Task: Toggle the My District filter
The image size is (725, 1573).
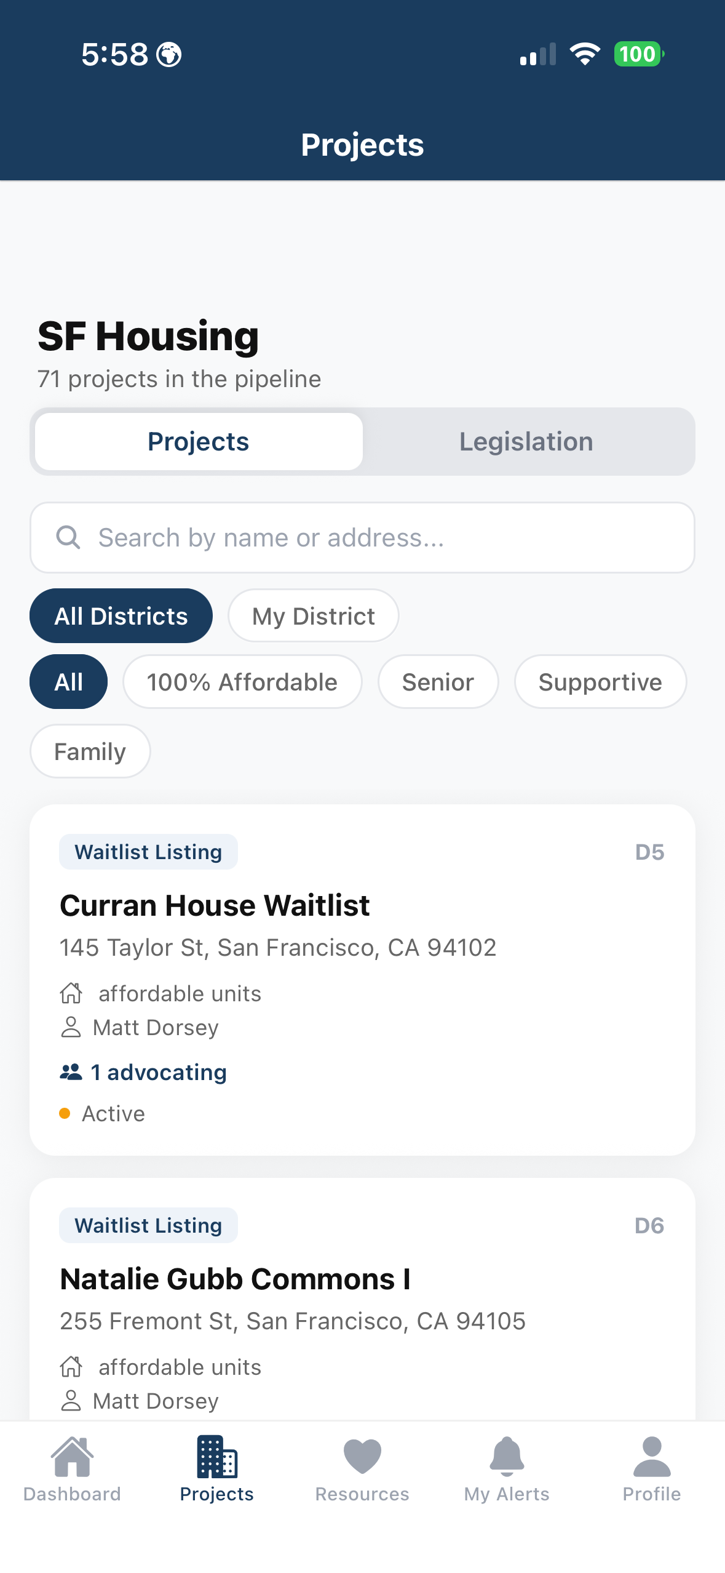Action: 314,616
